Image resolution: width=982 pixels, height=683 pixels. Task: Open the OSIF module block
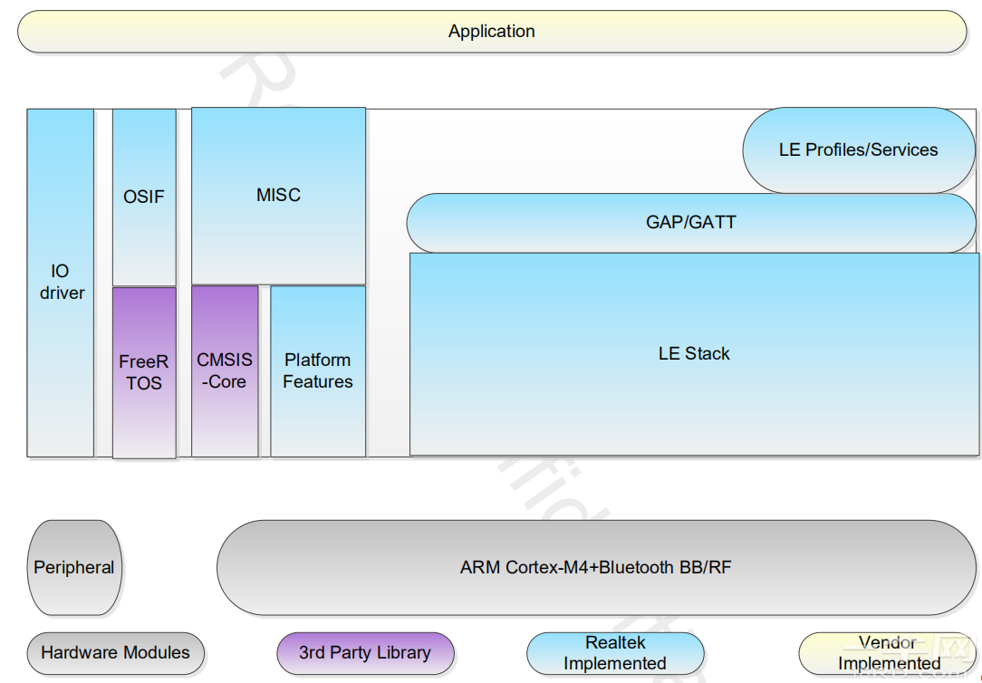pyautogui.click(x=143, y=196)
